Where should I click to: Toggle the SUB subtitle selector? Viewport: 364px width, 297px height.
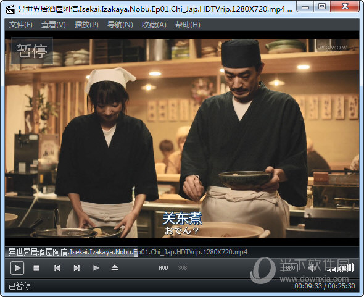click(x=183, y=268)
